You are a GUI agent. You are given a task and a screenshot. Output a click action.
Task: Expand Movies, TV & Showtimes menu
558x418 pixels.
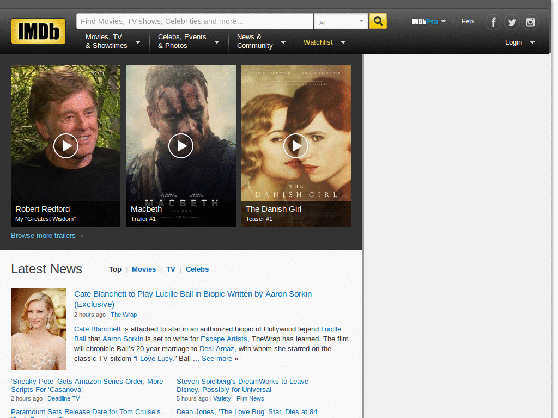tap(113, 41)
